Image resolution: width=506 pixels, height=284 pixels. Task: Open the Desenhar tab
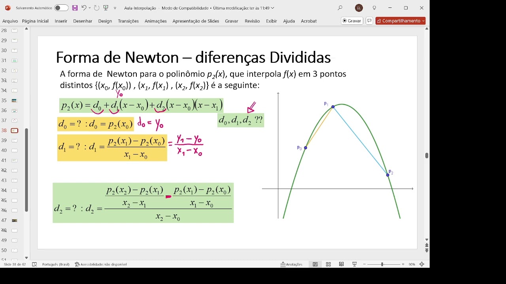pos(83,21)
